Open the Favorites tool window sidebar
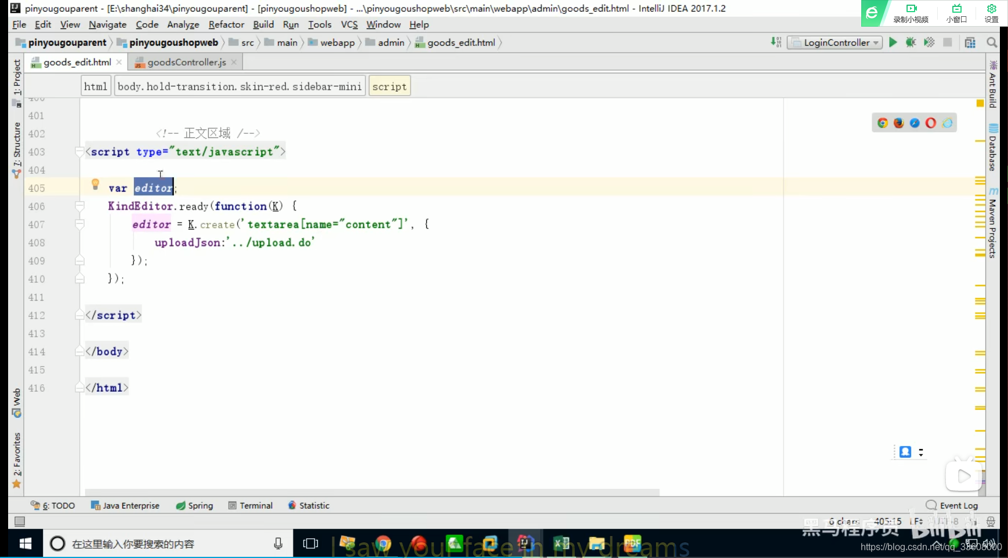Image resolution: width=1008 pixels, height=558 pixels. 16,460
